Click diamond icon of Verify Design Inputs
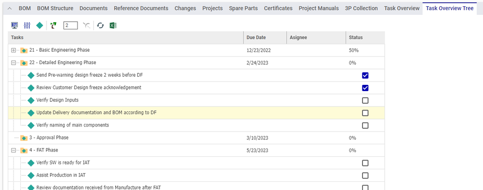The height and width of the screenshot is (190, 483). point(31,100)
